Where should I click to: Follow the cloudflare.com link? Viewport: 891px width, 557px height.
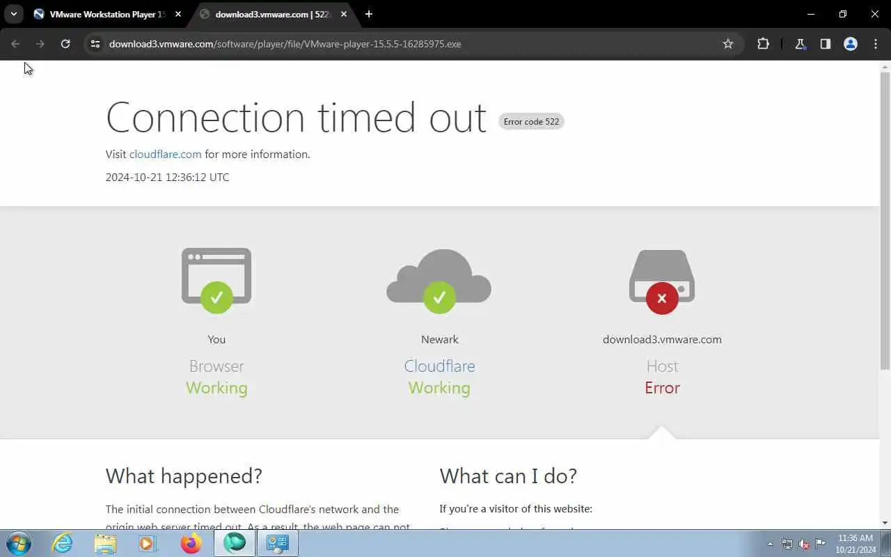[x=165, y=155]
